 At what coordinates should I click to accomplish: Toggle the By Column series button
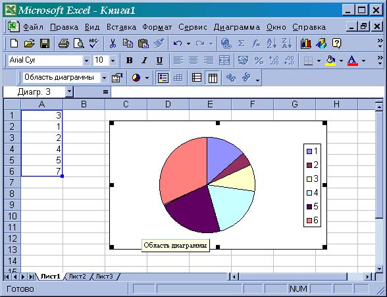click(x=213, y=78)
